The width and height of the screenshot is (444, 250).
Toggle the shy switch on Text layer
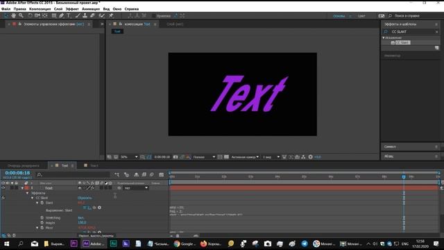click(x=80, y=187)
